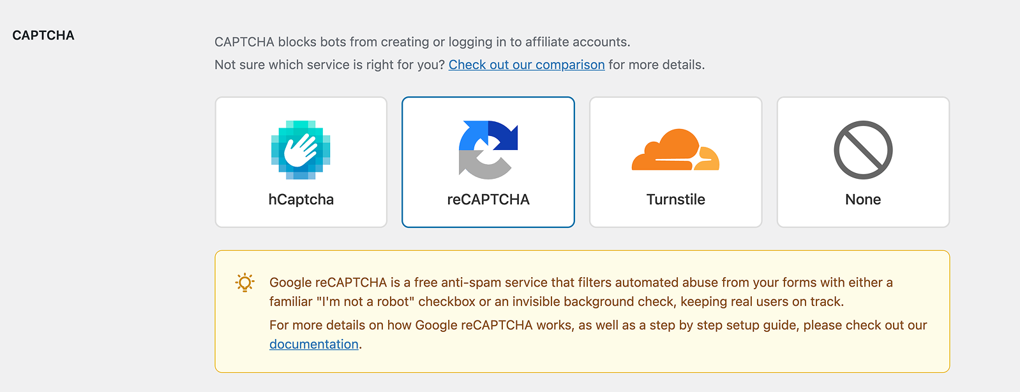Viewport: 1020px width, 392px height.
Task: Click the "Not sure which service" text
Action: coord(329,64)
